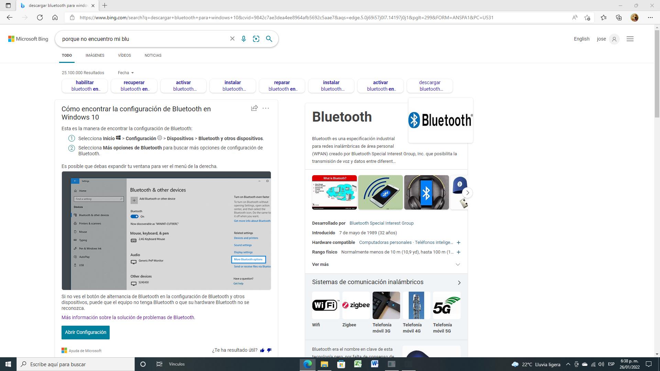Open Bluetooth Special Interest Group link
Image resolution: width=660 pixels, height=371 pixels.
coord(381,223)
